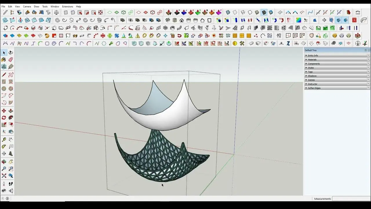Image resolution: width=371 pixels, height=209 pixels.
Task: Toggle auto-hide pin on Default Tray
Action: [x=366, y=50]
